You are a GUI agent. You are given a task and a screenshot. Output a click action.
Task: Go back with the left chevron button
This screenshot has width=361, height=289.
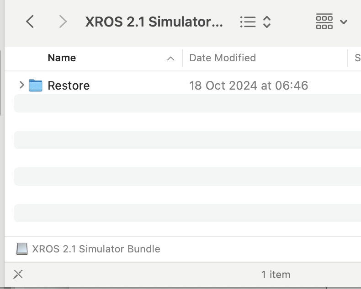30,21
